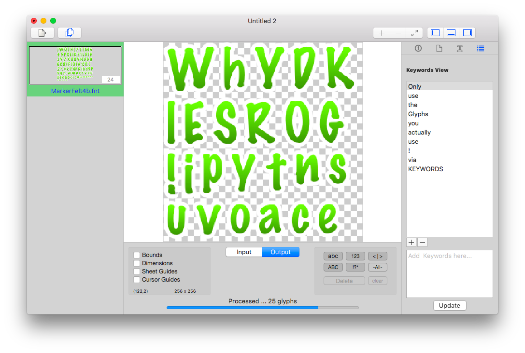Click the Add Keywords here text field
Screen dimensions: 525x353
click(450, 274)
